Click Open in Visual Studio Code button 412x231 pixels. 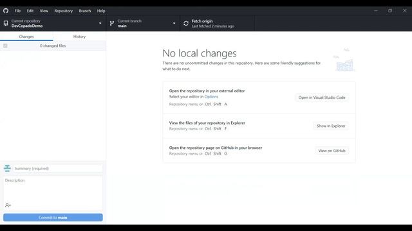pos(322,98)
